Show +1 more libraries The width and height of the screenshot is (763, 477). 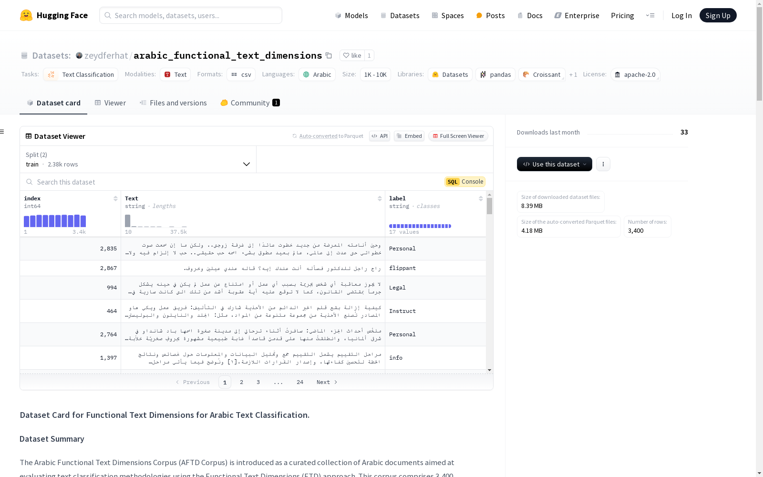pos(573,74)
